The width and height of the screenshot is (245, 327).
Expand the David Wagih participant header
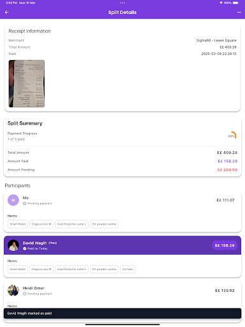tap(122, 245)
